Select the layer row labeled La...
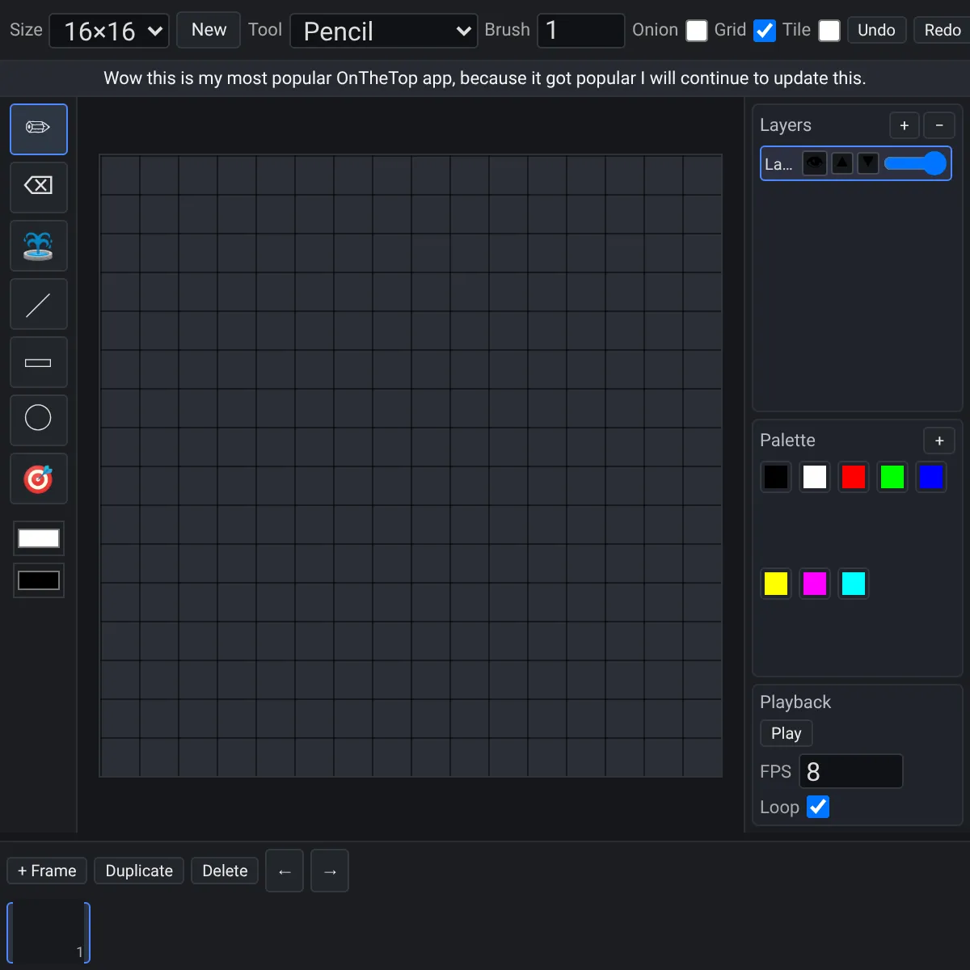 tap(856, 163)
